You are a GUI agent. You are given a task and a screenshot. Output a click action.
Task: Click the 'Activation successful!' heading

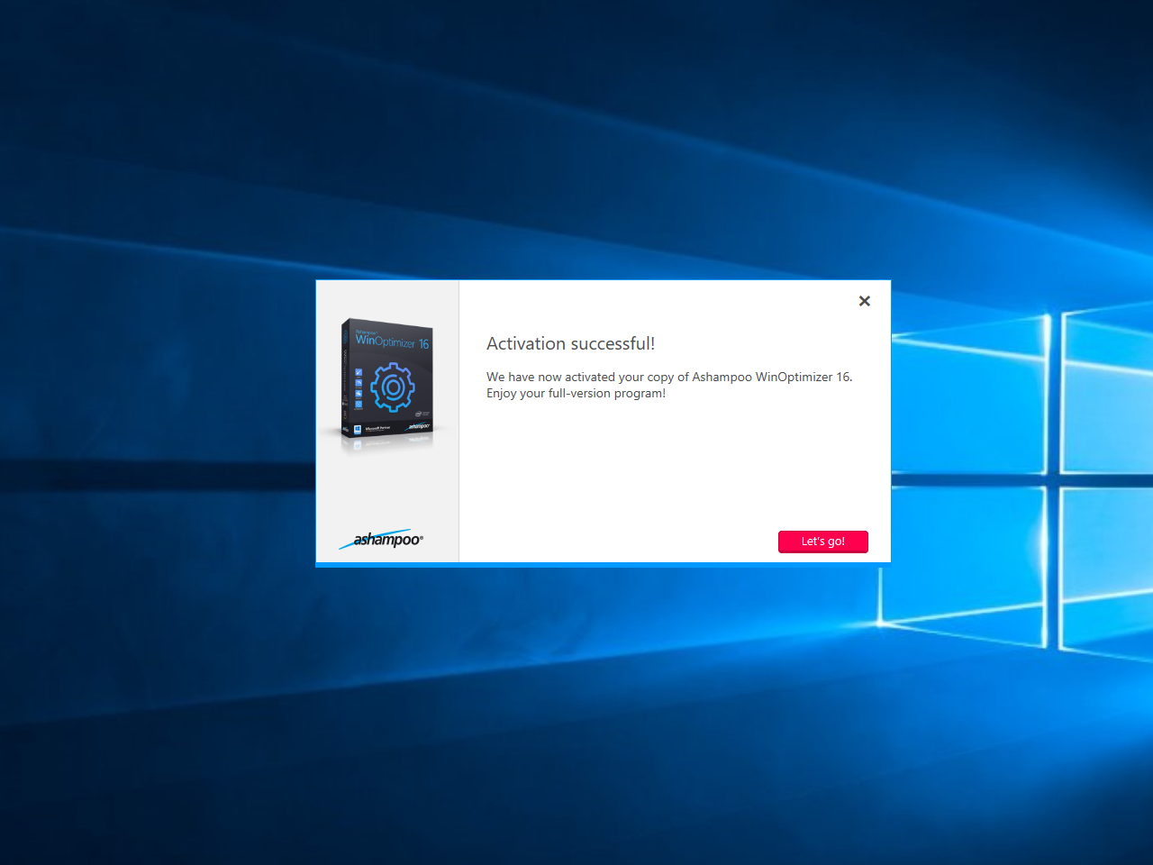[x=570, y=343]
